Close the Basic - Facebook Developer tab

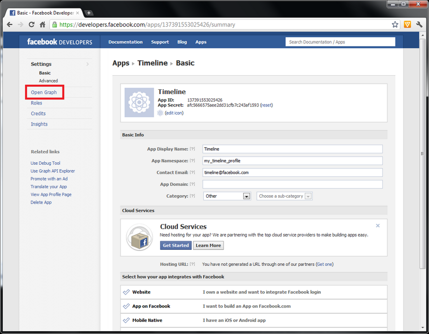[x=78, y=13]
